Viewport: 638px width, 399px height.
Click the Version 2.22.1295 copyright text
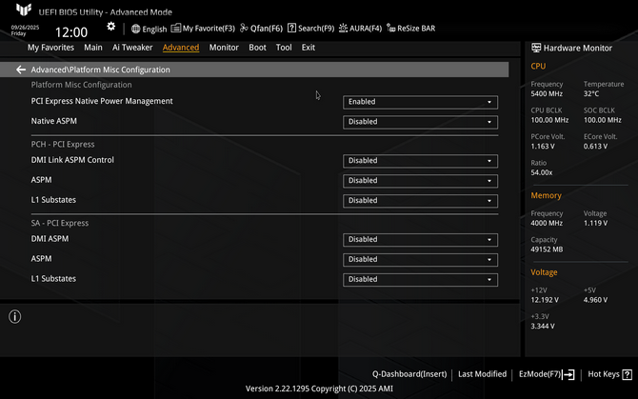click(319, 389)
